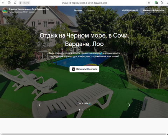Viewport: 168px width, 135px height.
Task: Select the second carousel dot
Action: click(83, 110)
